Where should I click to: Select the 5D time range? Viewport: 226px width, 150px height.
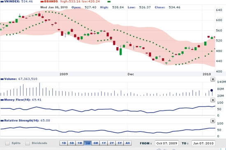71,143
